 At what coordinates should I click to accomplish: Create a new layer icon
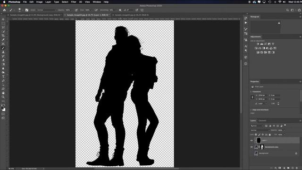293,168
